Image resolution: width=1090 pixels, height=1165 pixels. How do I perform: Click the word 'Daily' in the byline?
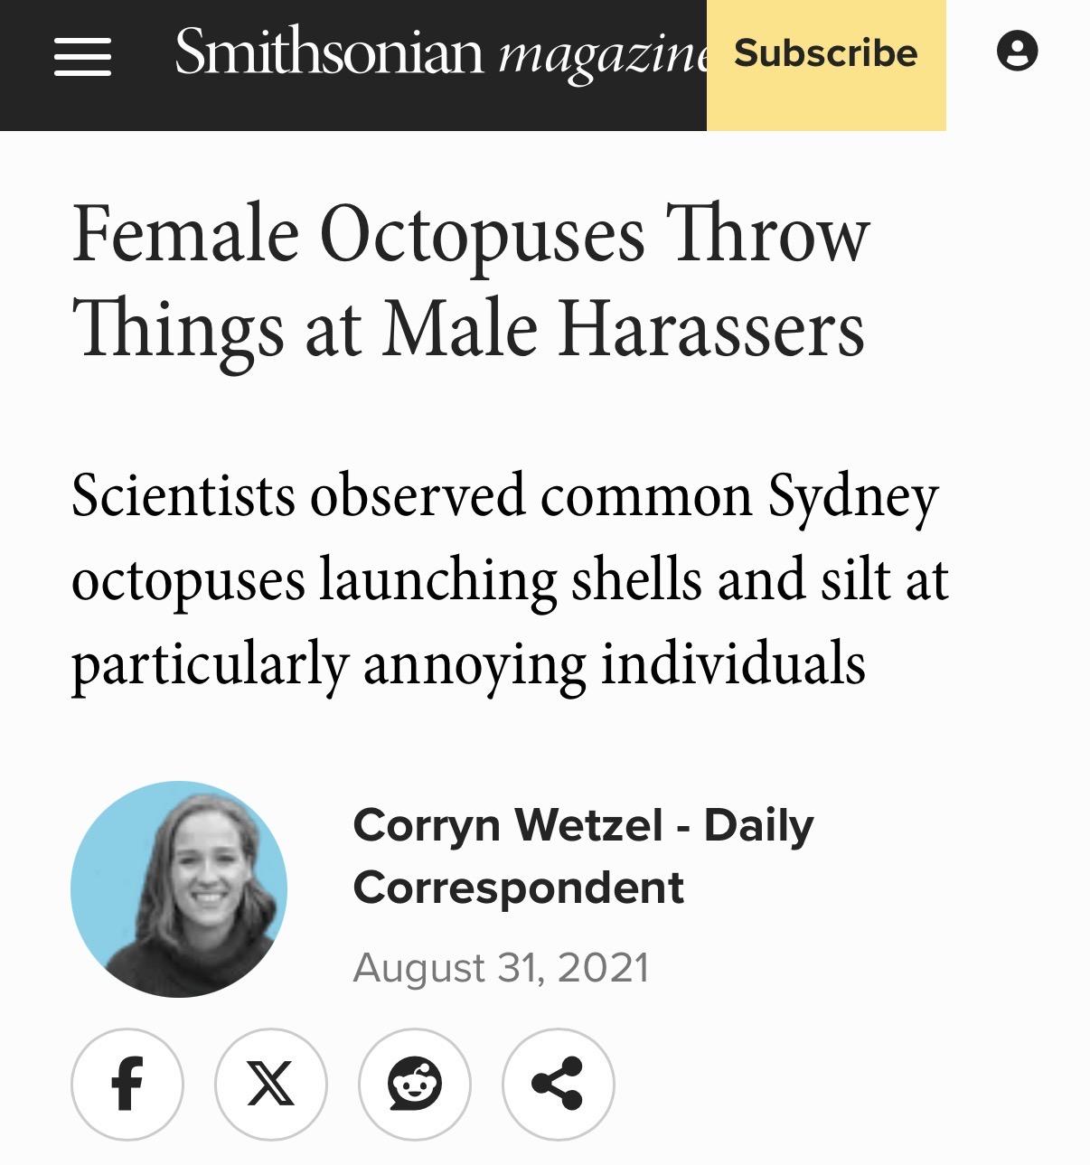758,825
